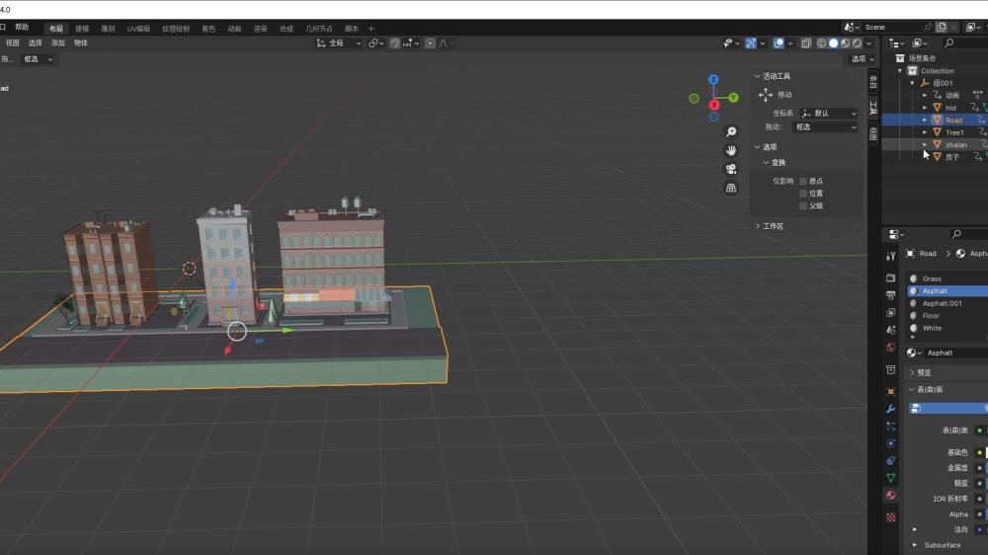Click the Z axis on the navigation gizmo
The height and width of the screenshot is (555, 988).
point(713,80)
